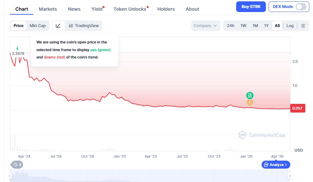Click the Analyze button
This screenshot has height=182, width=313.
pyautogui.click(x=276, y=165)
